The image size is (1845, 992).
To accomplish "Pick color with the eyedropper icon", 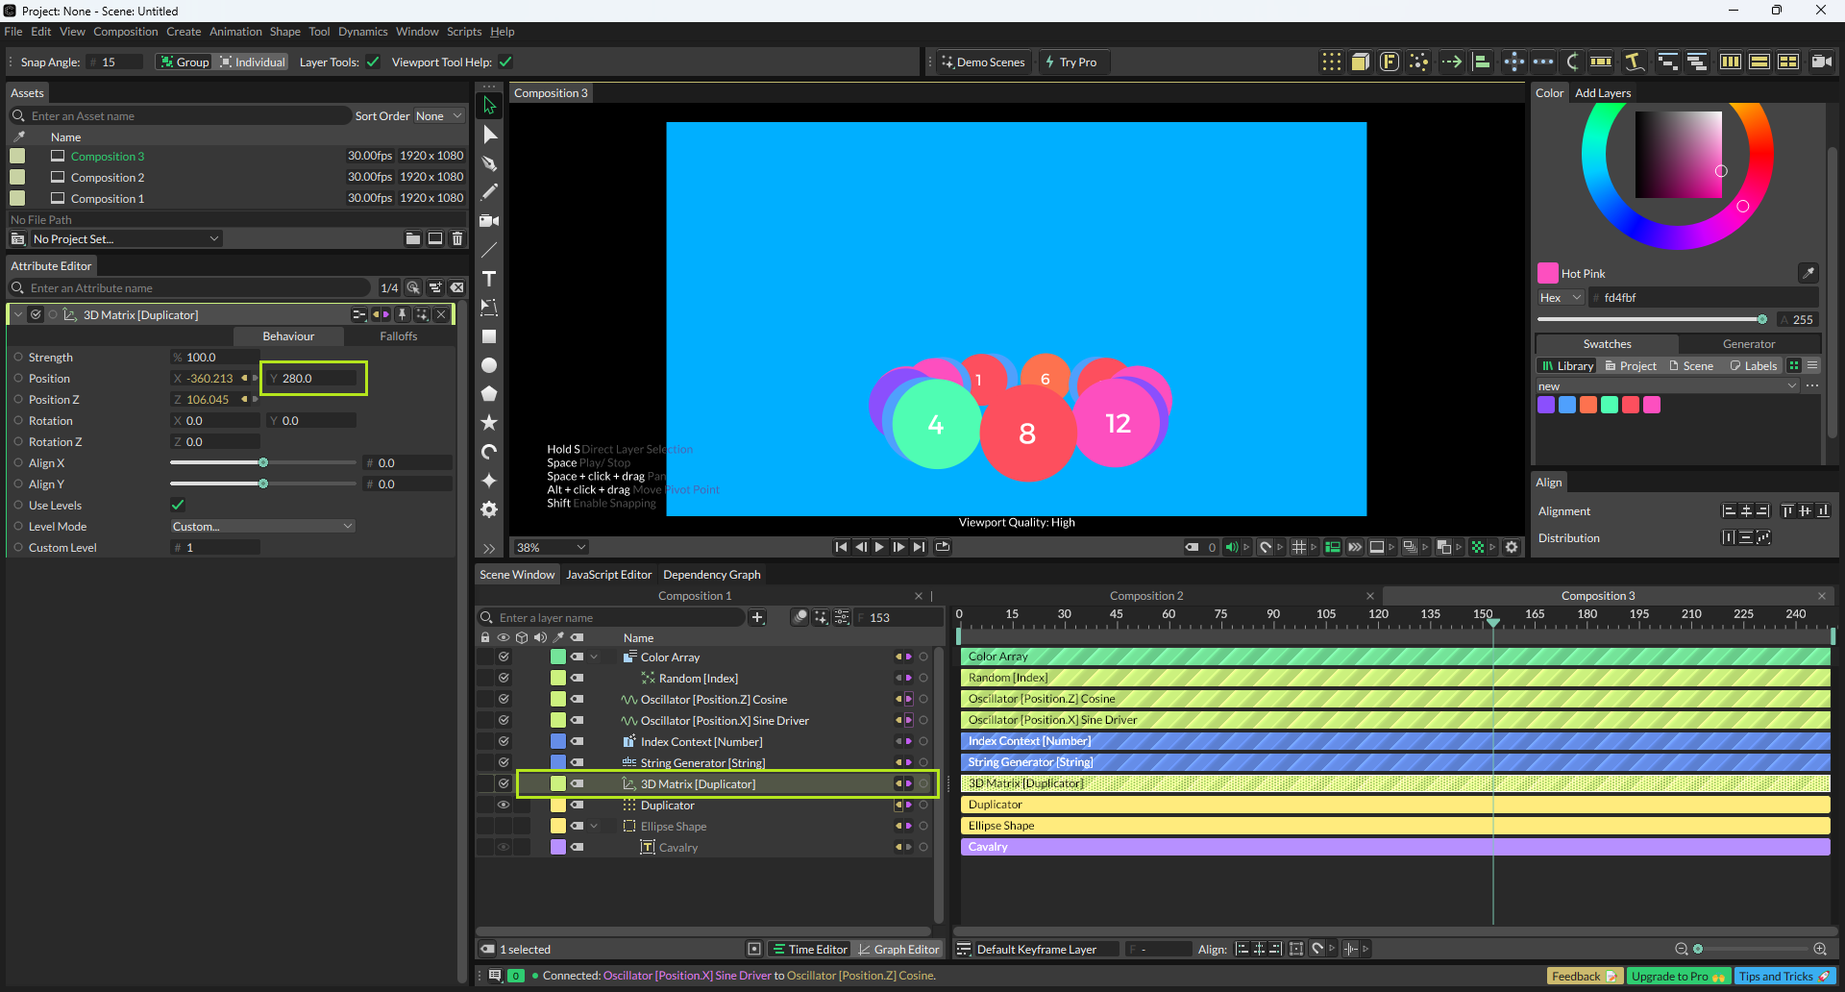I will [1808, 273].
